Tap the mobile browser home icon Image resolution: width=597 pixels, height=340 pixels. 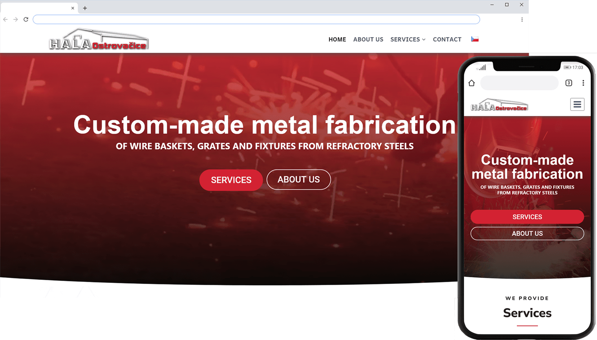click(x=472, y=83)
